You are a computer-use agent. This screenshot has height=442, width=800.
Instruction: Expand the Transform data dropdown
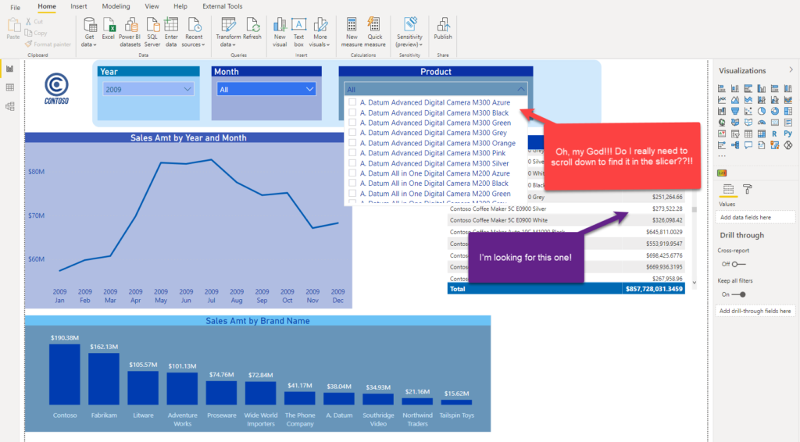click(227, 33)
